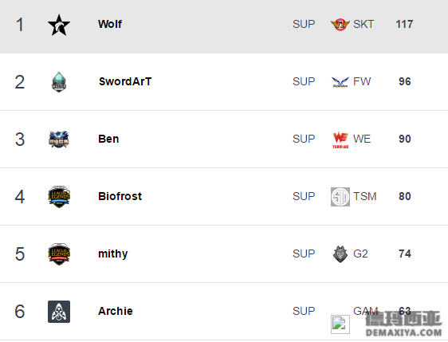
Task: Select player name mithy
Action: [x=113, y=254]
